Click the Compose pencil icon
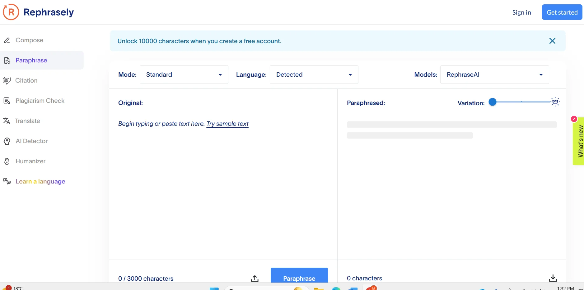This screenshot has height=290, width=584. pyautogui.click(x=7, y=40)
